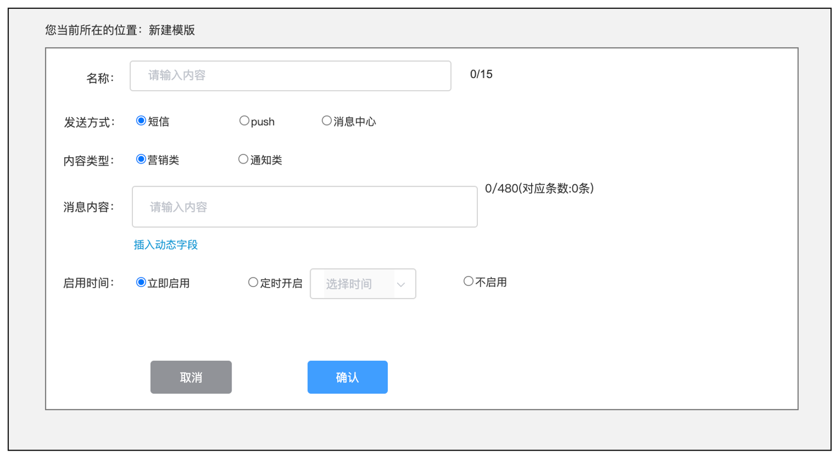The width and height of the screenshot is (836, 458).
Task: Click the 插入动态字段 link
Action: [166, 245]
